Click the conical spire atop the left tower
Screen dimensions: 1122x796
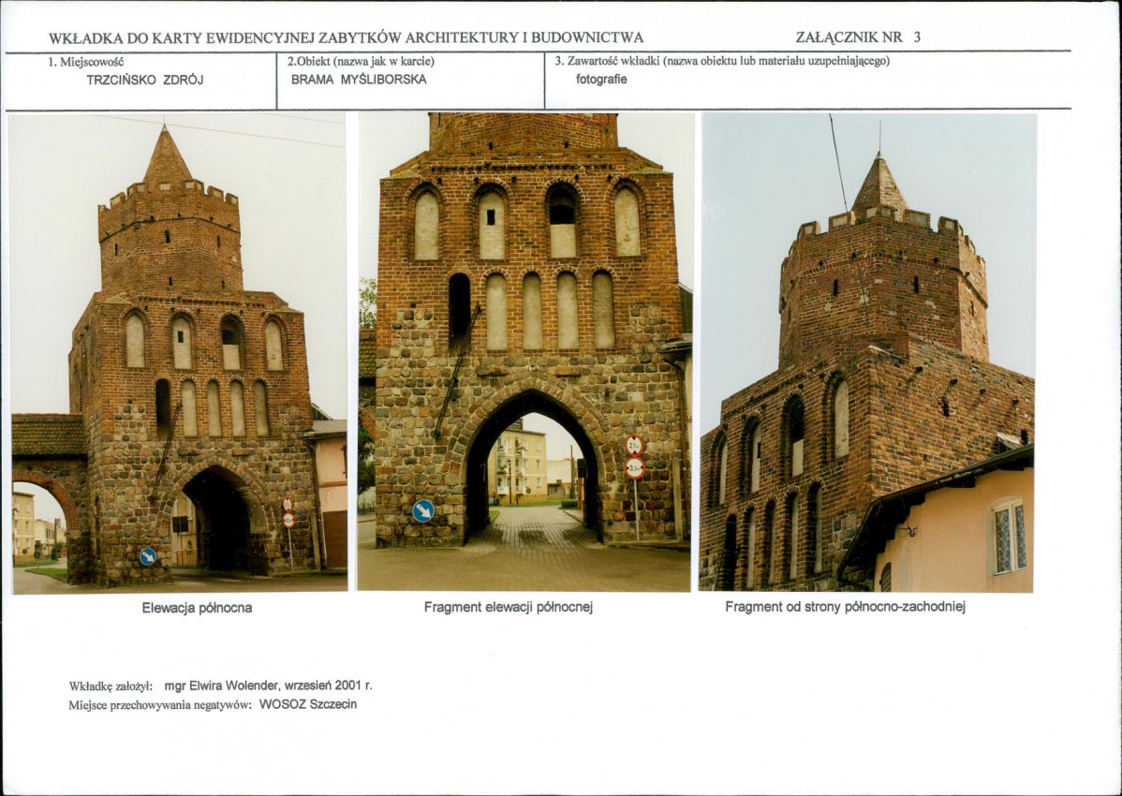point(166,155)
